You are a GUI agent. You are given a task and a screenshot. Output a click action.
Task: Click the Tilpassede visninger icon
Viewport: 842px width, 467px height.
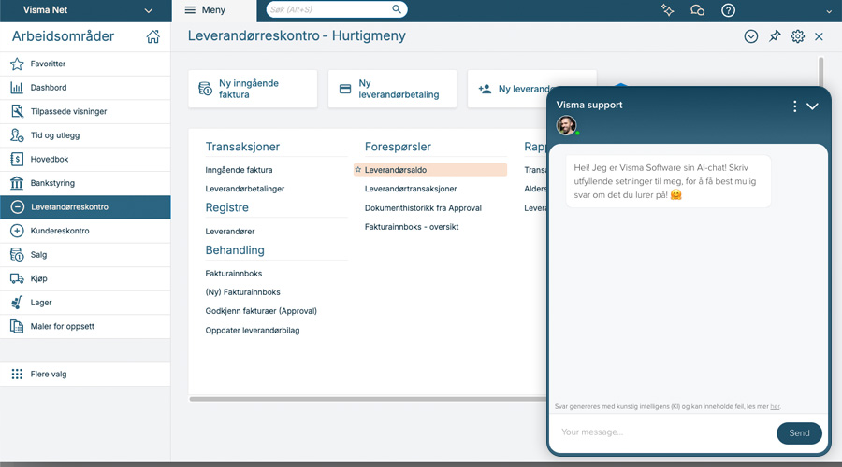pyautogui.click(x=17, y=111)
